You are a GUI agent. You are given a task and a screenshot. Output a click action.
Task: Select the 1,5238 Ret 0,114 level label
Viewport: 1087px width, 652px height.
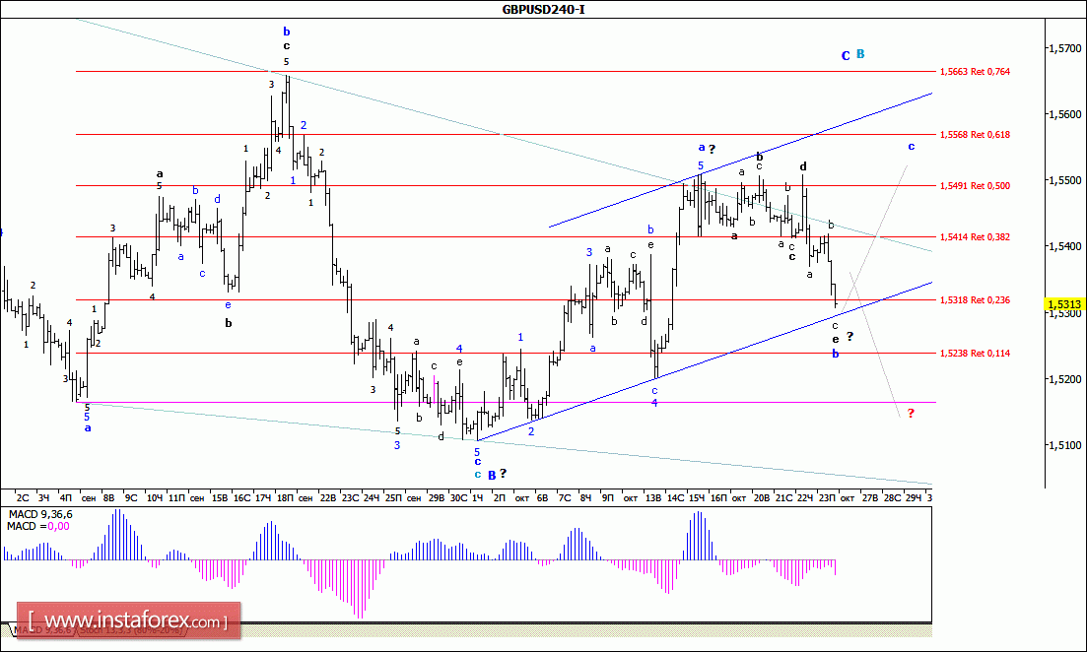point(975,354)
